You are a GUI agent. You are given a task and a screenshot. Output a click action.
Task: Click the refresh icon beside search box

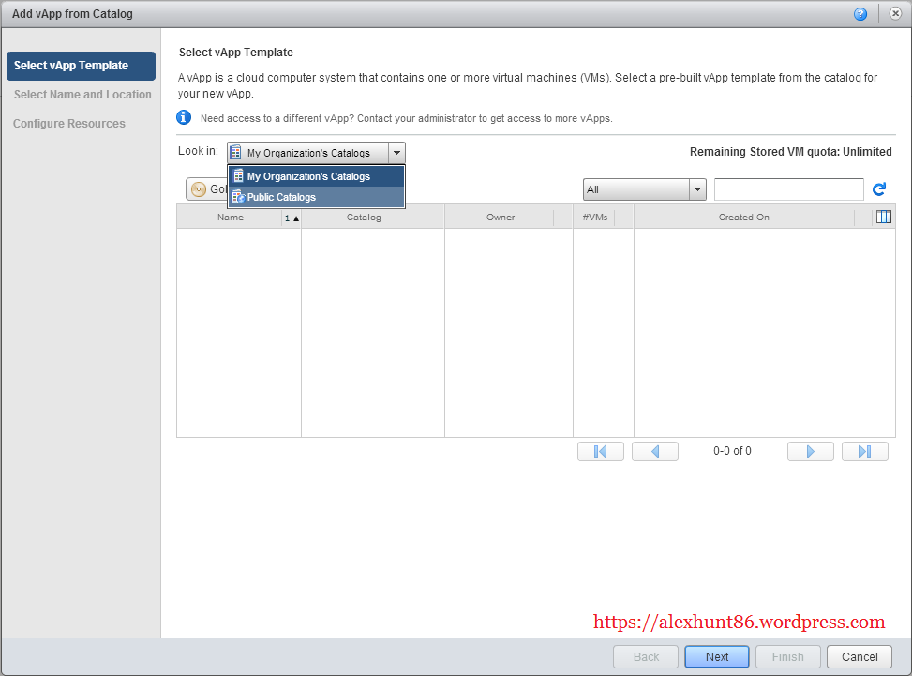tap(879, 189)
